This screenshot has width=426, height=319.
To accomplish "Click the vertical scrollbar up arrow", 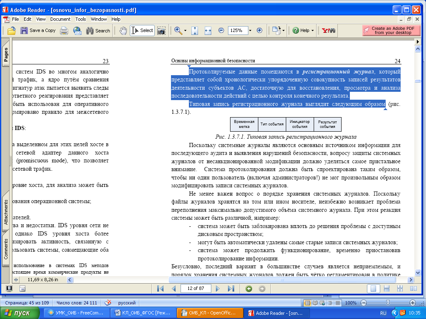I will 418,49.
